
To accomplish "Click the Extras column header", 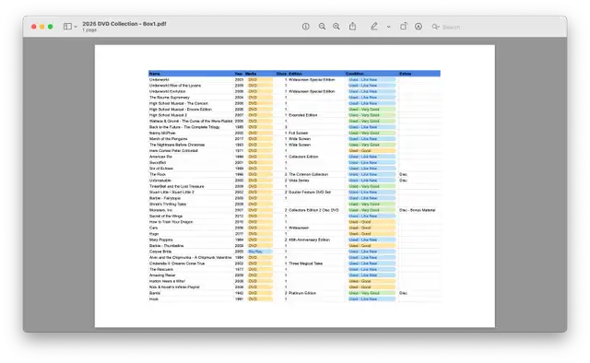I will click(x=406, y=74).
